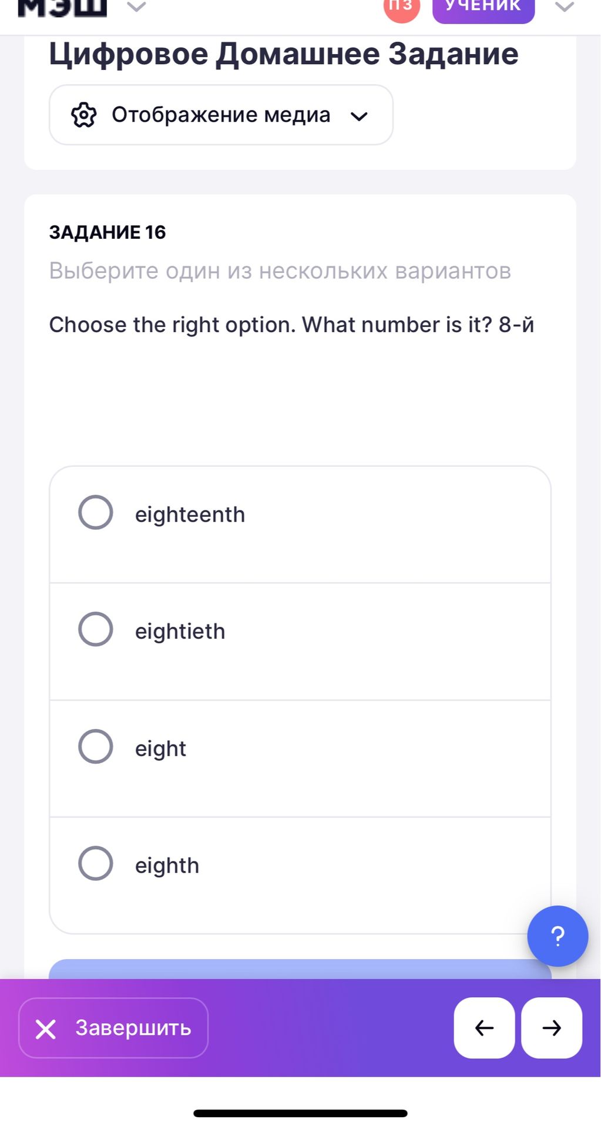The height and width of the screenshot is (1129, 601).
Task: Open the blue question mark help button
Action: coord(558,936)
